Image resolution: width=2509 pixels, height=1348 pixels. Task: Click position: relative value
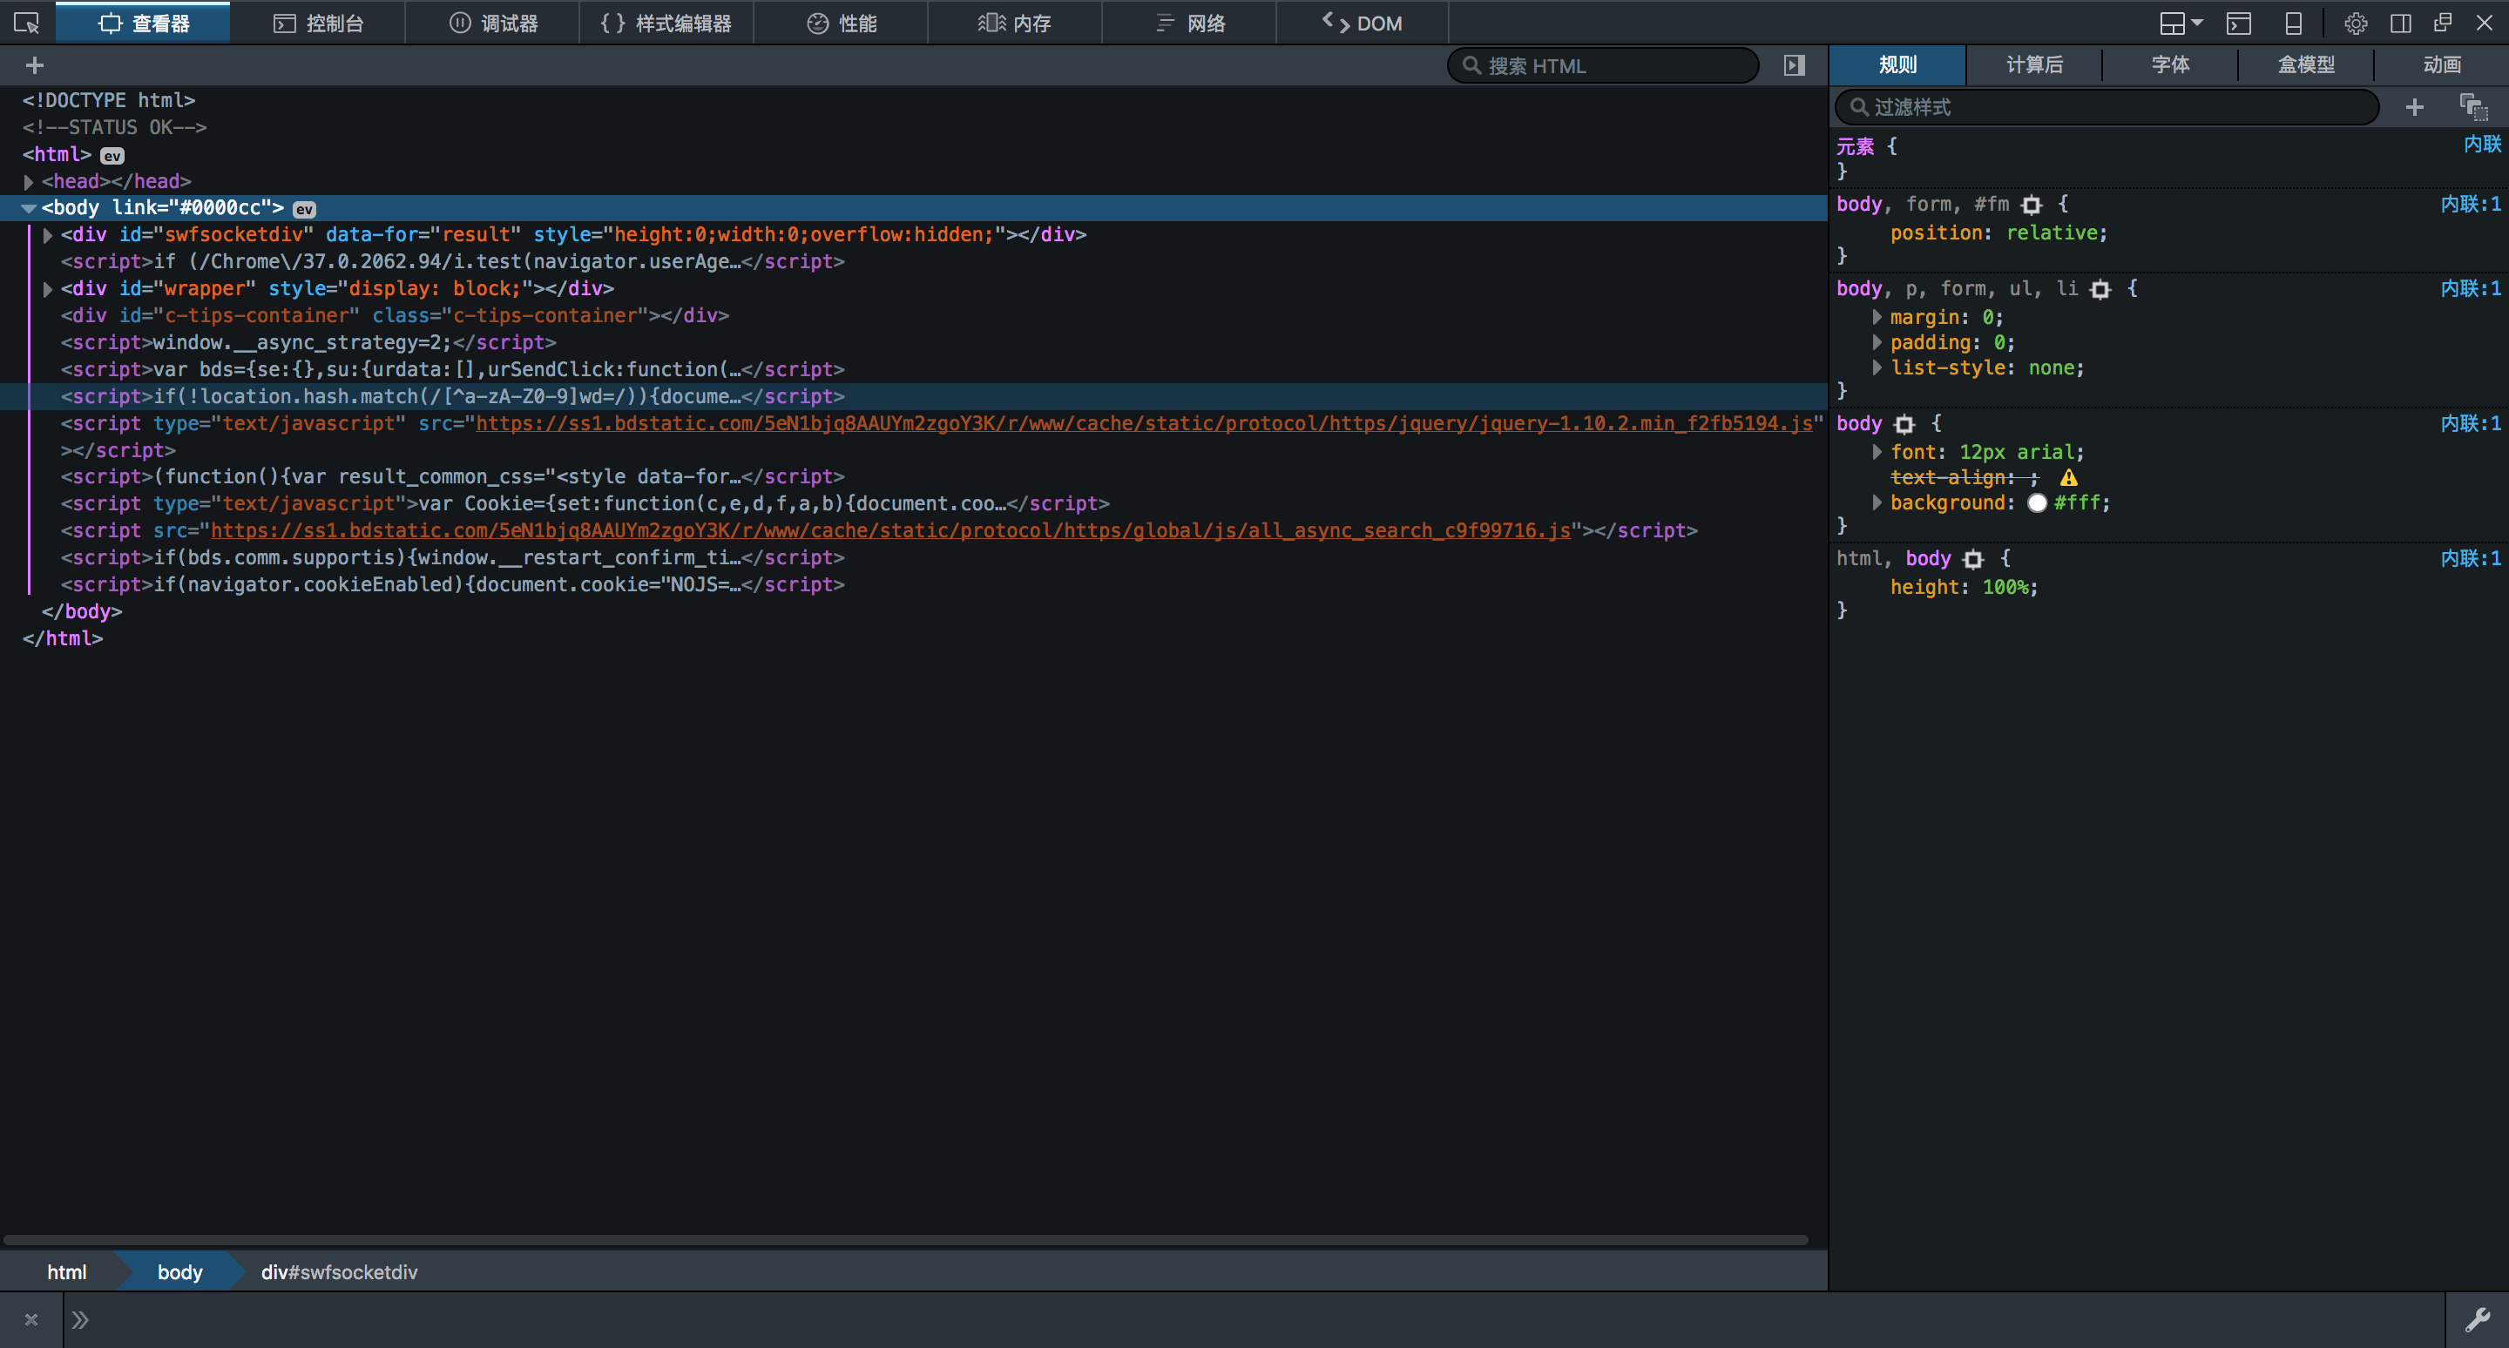click(2052, 233)
